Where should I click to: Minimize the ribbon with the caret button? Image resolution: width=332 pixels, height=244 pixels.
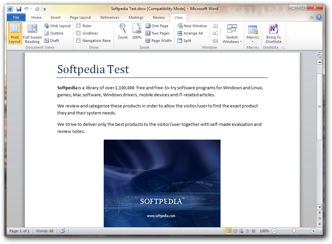311,17
